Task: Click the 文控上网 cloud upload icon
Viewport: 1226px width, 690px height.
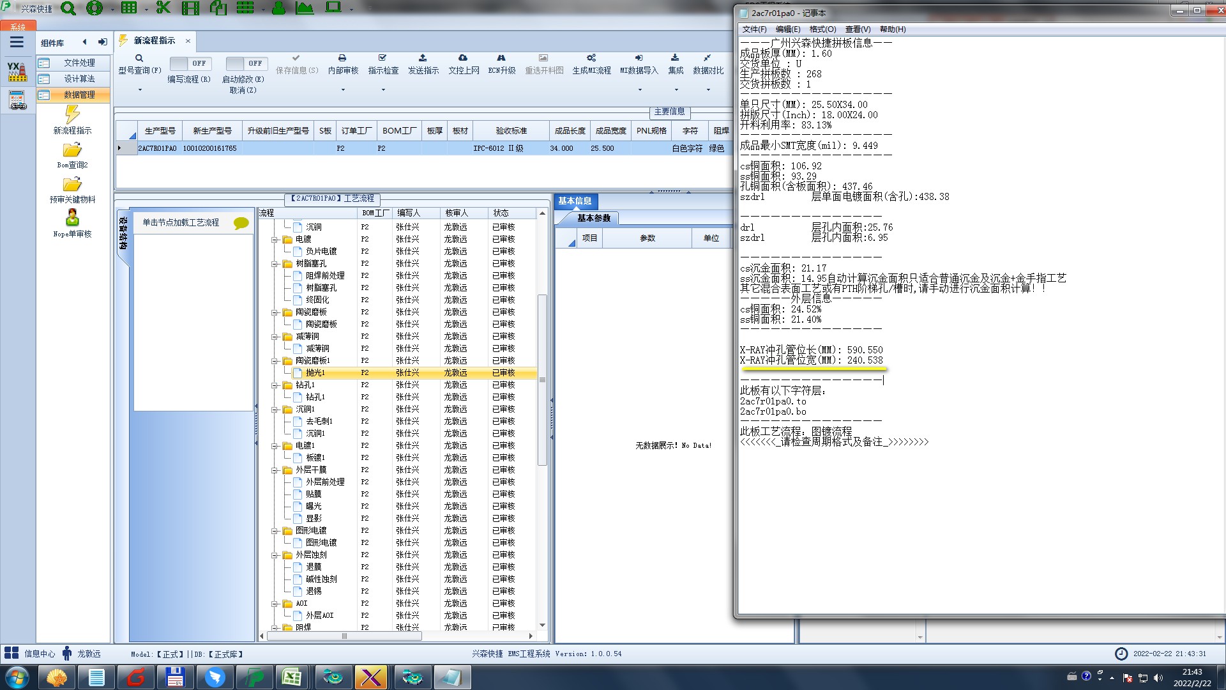Action: [463, 58]
